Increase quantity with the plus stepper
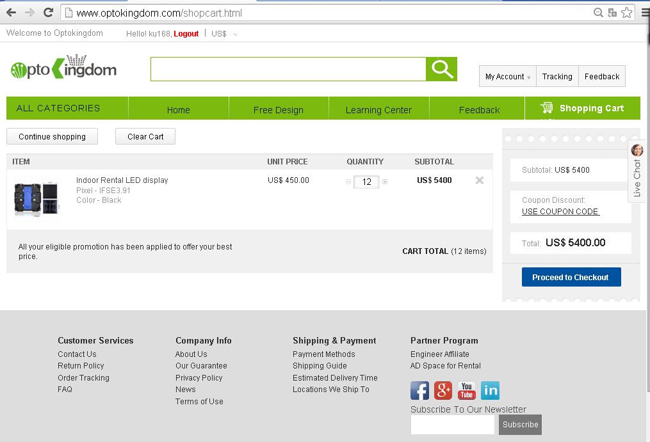Screen dimensions: 650x442 (x=385, y=182)
